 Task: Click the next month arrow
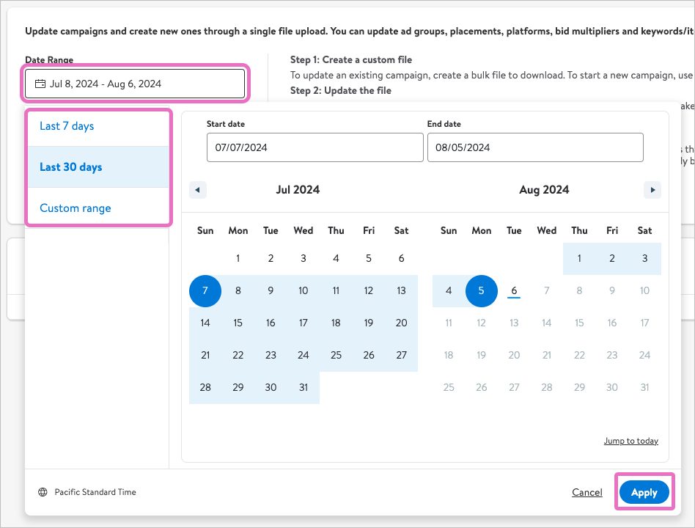point(652,190)
